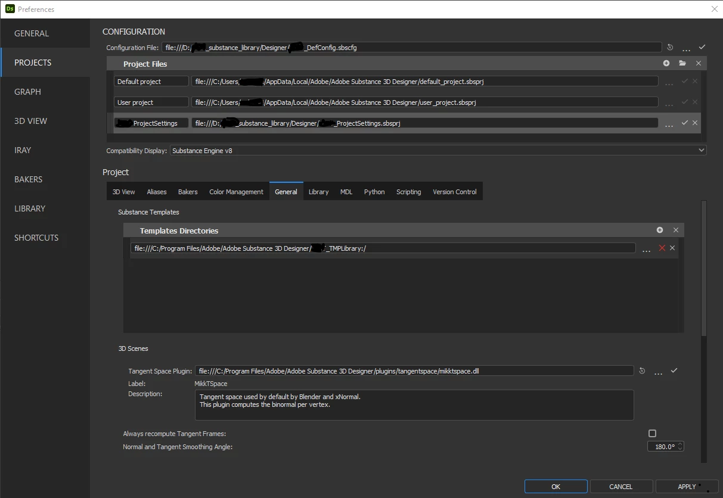723x498 pixels.
Task: Click the ProjectSettings.sbsprj path field
Action: coord(425,123)
